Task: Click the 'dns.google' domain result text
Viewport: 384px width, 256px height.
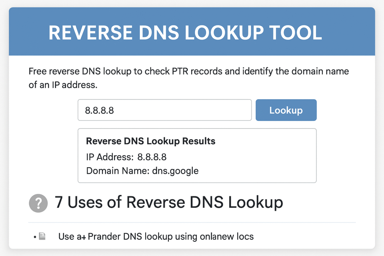Action: pyautogui.click(x=175, y=171)
